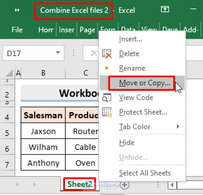Viewport: 203px width, 195px height.
Task: Click the ribbon display options icon
Action: tap(165, 9)
